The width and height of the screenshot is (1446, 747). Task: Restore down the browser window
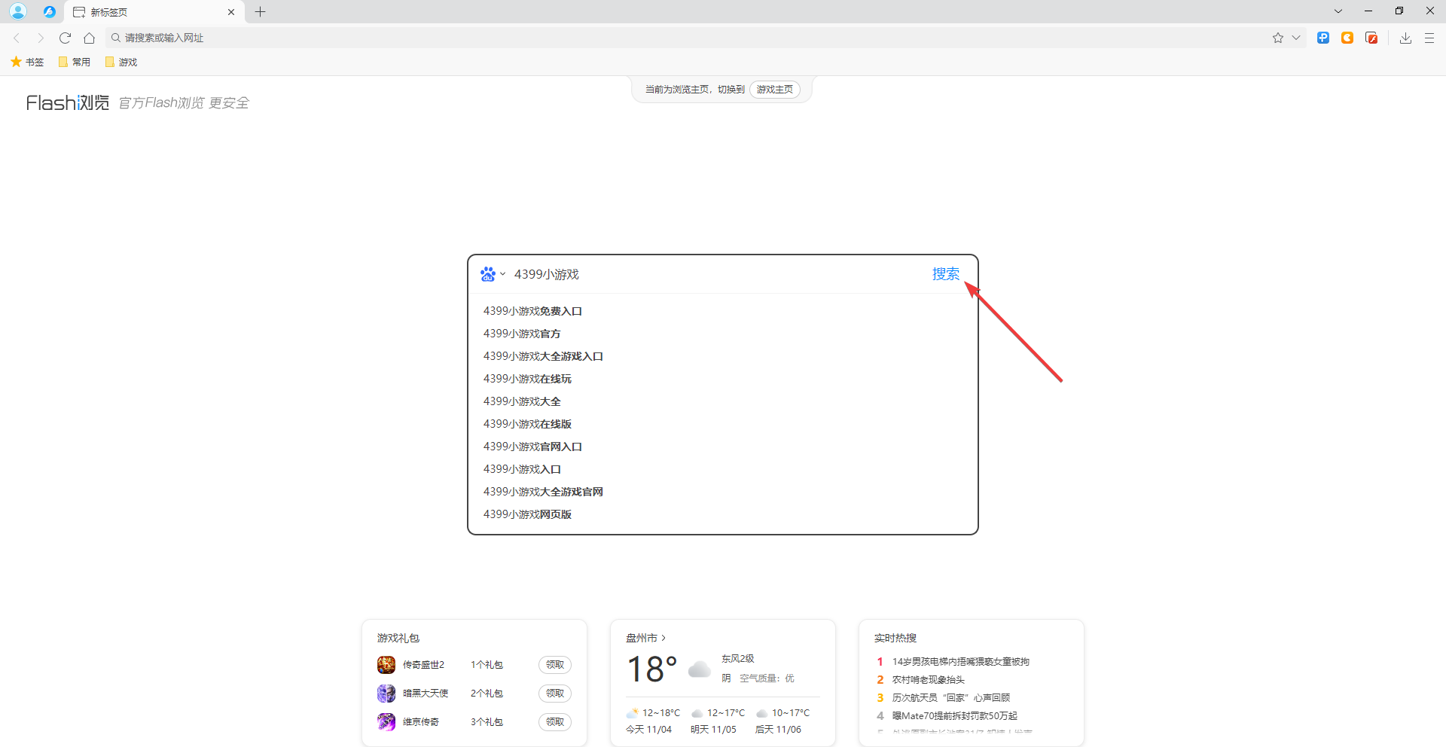coord(1399,11)
